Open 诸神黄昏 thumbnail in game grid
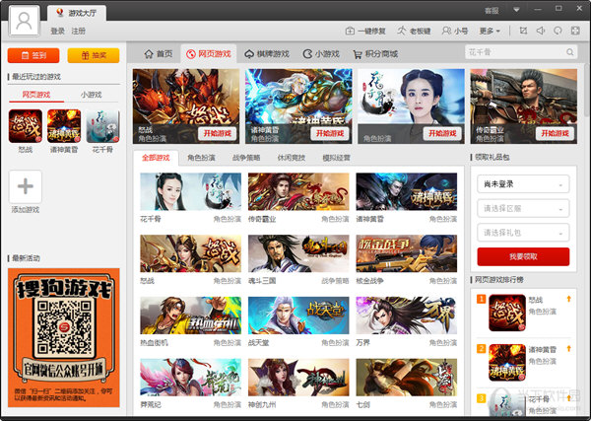591x421 pixels. (x=406, y=191)
